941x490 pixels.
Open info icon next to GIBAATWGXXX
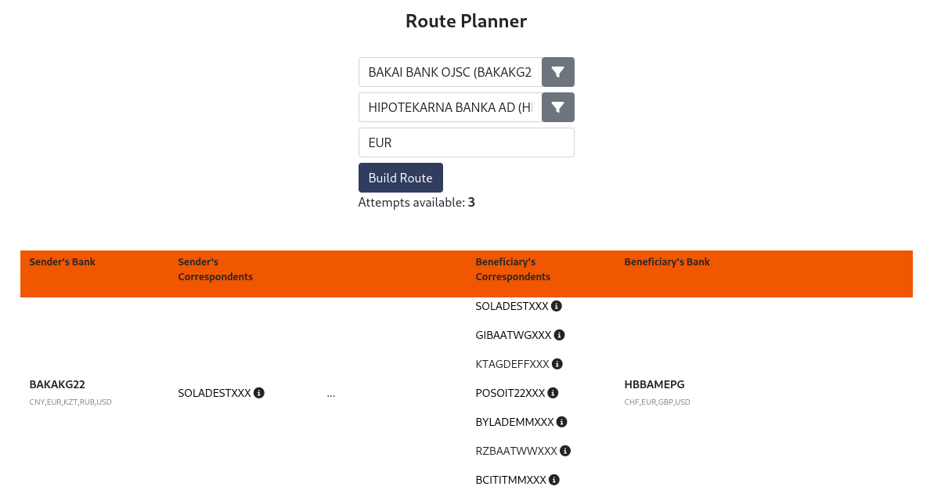pos(559,335)
